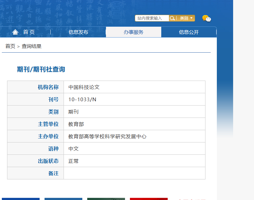
Task: Click the 首页 breadcrumb link
Action: [10, 46]
